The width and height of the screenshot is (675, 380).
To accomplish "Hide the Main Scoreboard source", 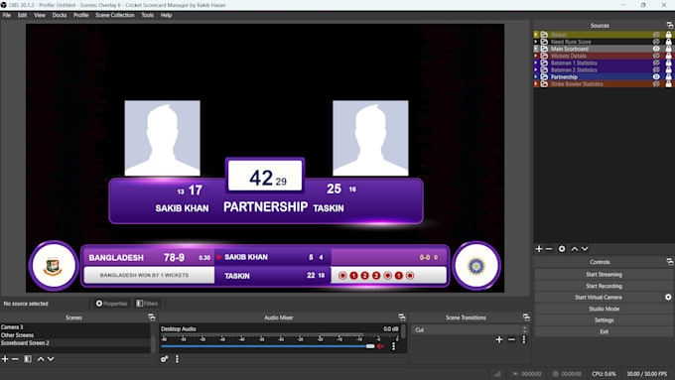I will [656, 49].
